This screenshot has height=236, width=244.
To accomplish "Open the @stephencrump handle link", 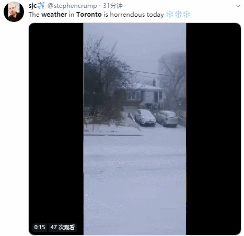I will point(72,6).
